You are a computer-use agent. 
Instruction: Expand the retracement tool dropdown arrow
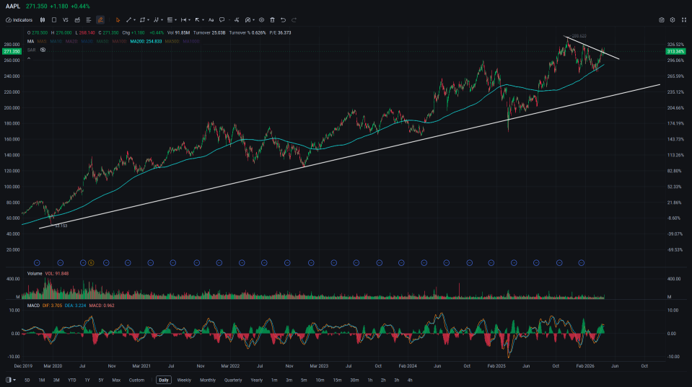175,20
